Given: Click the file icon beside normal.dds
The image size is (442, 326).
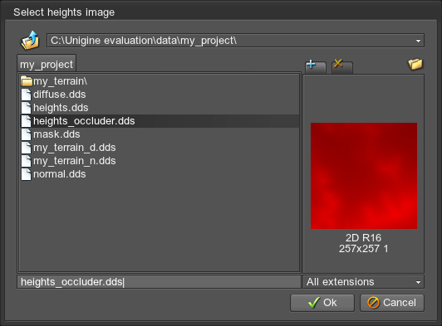Looking at the screenshot, I should [27, 174].
